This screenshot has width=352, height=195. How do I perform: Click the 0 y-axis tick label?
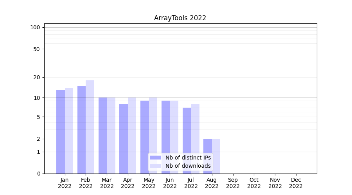[x=38, y=174]
